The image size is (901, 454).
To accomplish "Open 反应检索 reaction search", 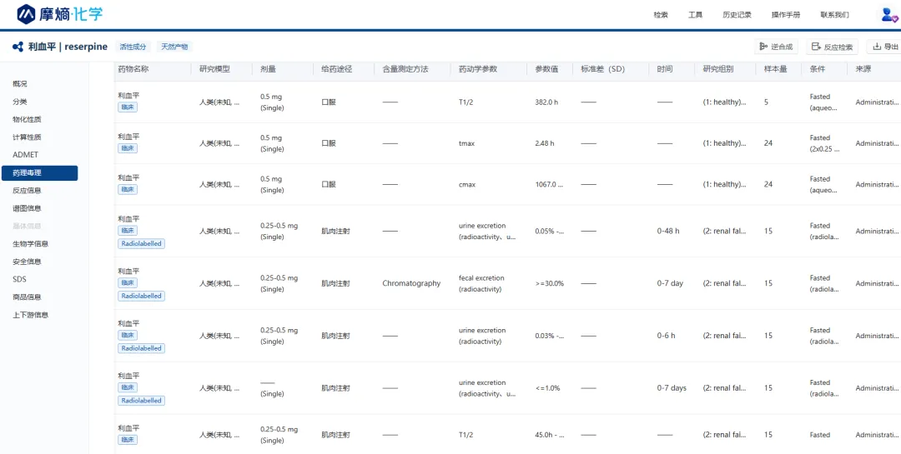I will coord(832,47).
